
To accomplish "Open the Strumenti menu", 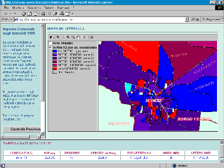I will point(63,8).
